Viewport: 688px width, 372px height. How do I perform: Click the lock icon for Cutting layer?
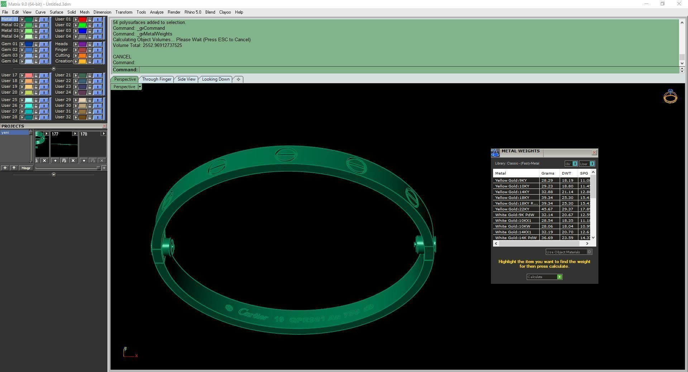tap(90, 56)
